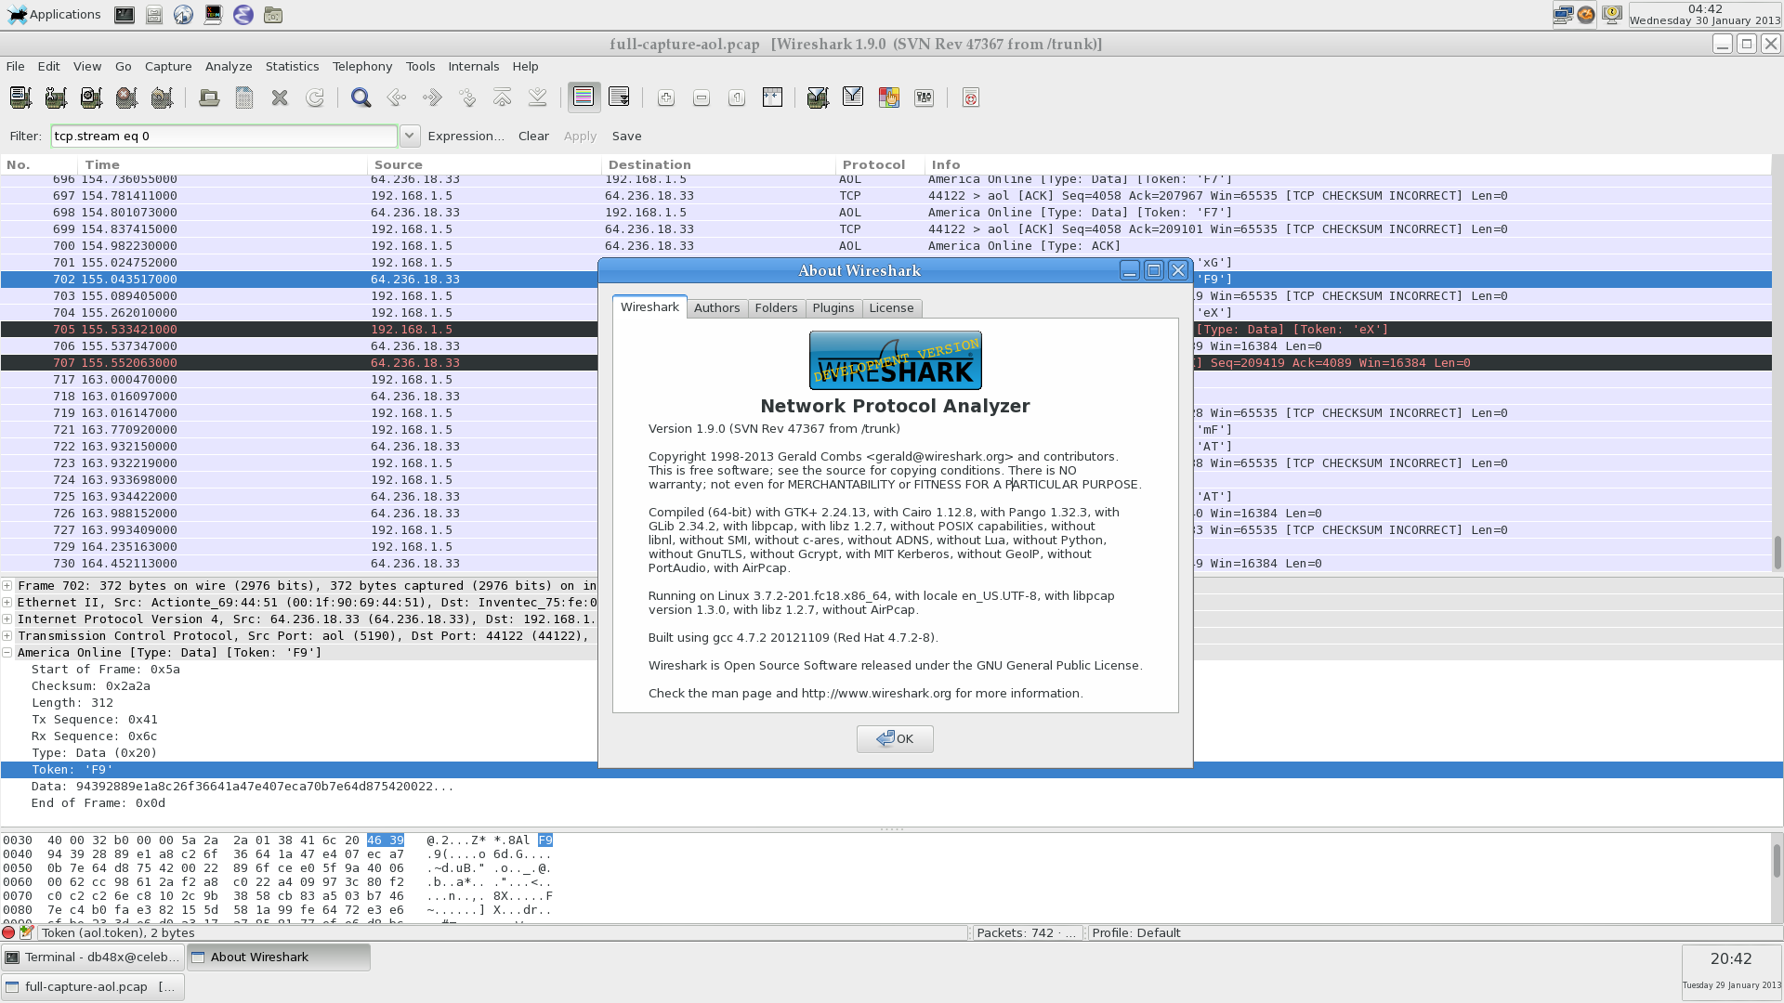The height and width of the screenshot is (1003, 1784).
Task: Open the Analyze menu
Action: 229,67
